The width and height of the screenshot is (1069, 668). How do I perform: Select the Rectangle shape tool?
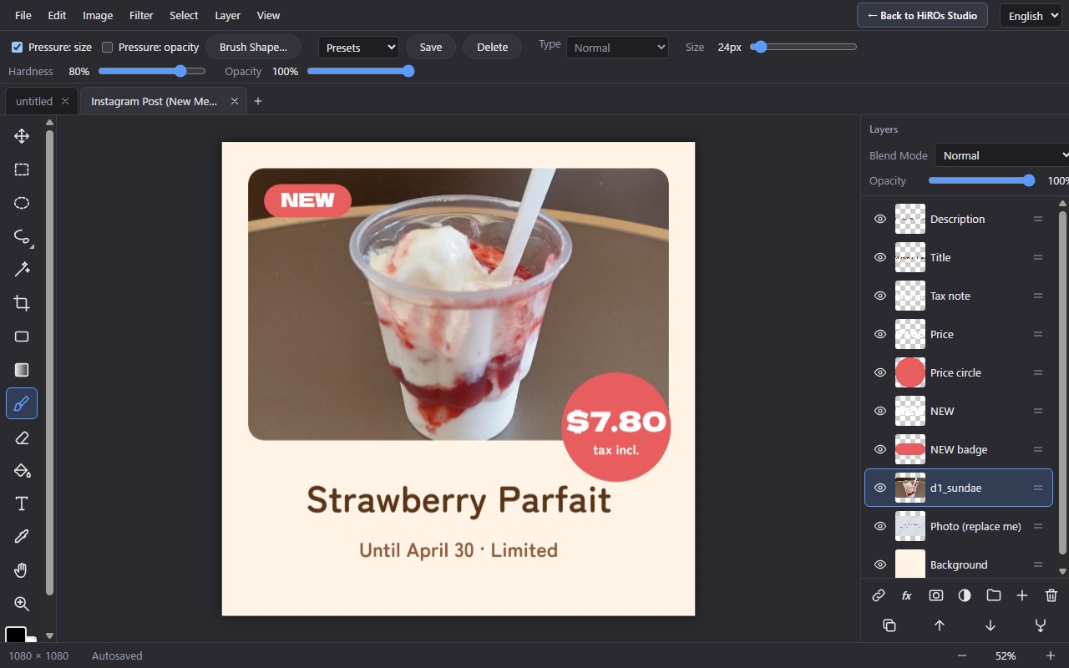22,337
